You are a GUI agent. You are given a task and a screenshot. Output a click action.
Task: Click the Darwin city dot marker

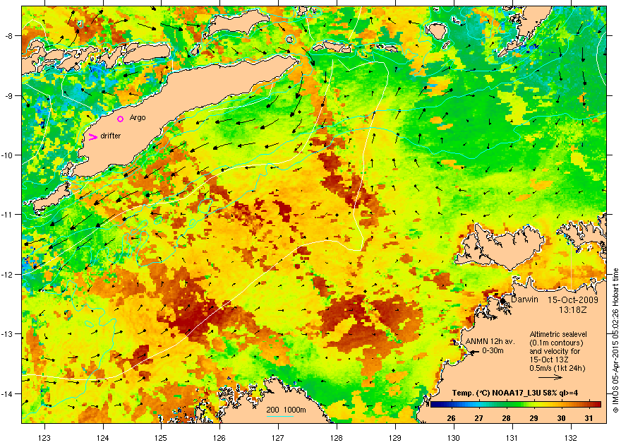point(502,301)
